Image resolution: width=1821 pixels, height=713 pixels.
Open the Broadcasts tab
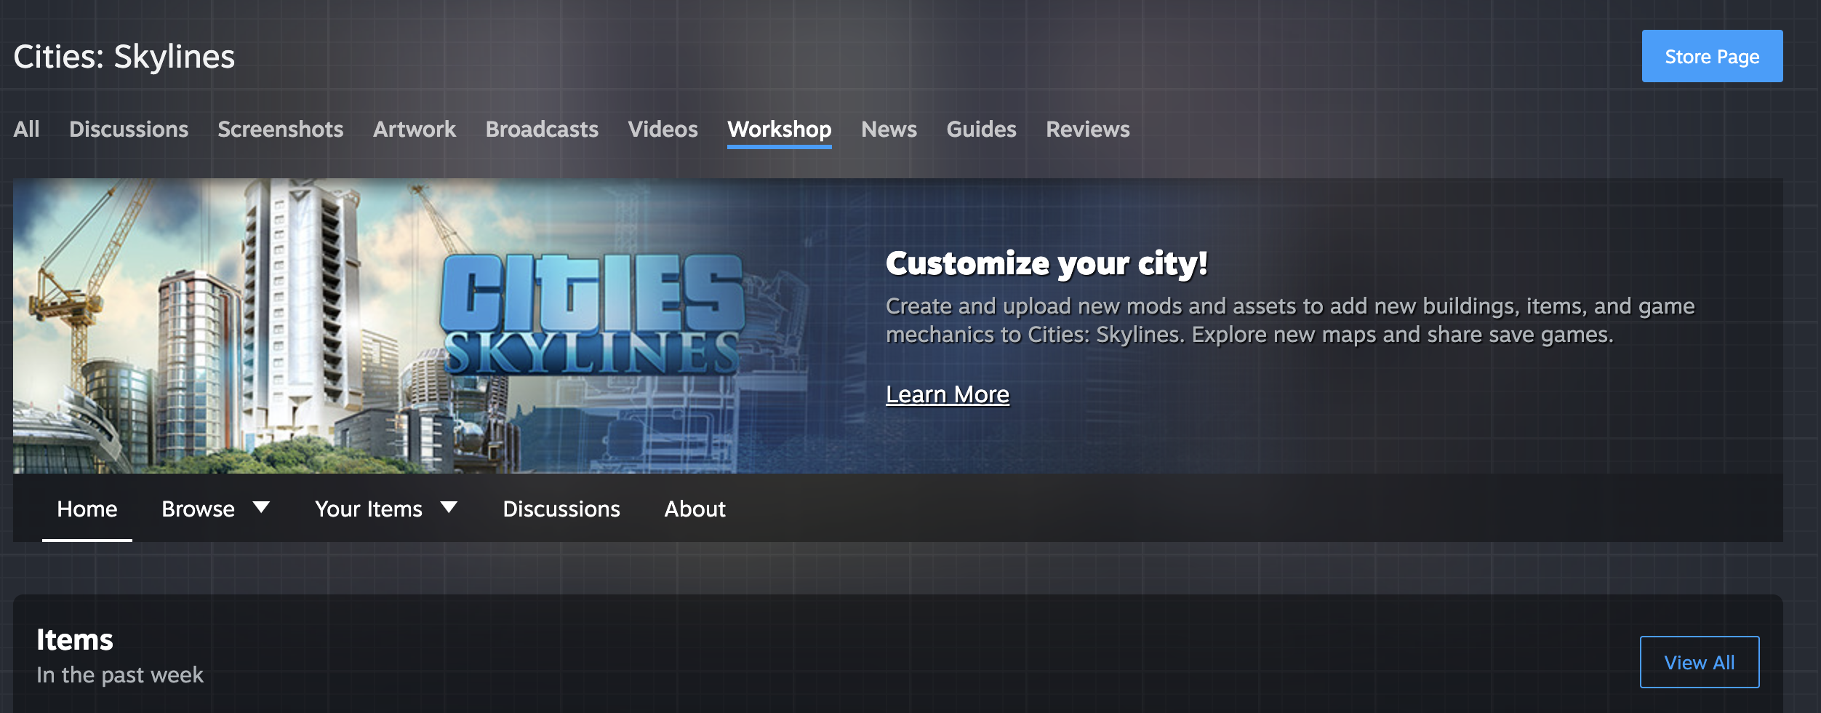(542, 129)
